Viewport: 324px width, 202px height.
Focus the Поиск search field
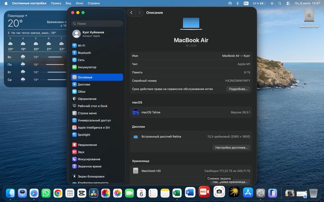pyautogui.click(x=97, y=24)
